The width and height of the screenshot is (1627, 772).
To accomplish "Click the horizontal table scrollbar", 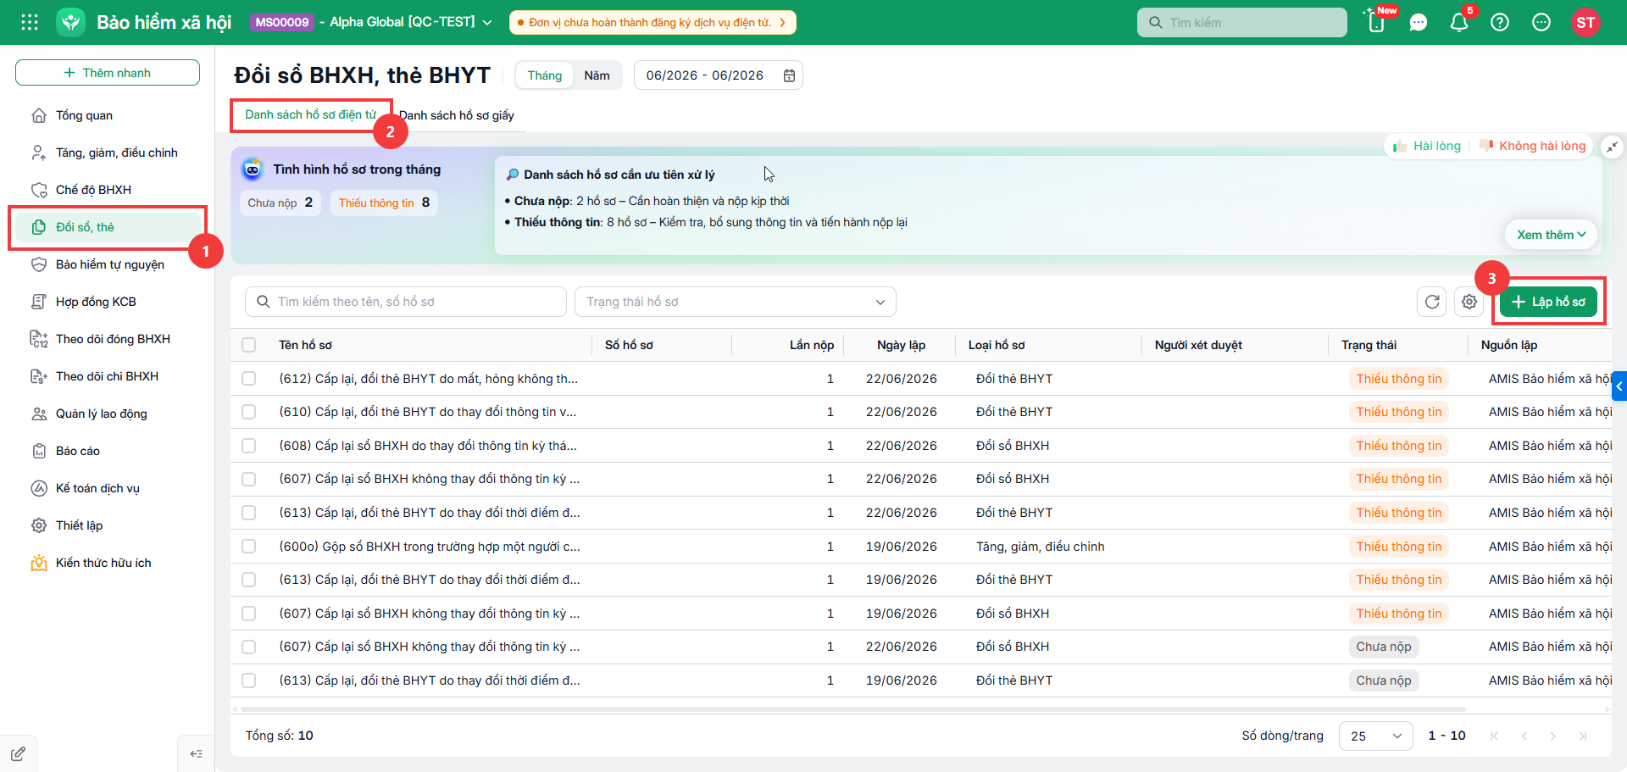I will pos(852,708).
